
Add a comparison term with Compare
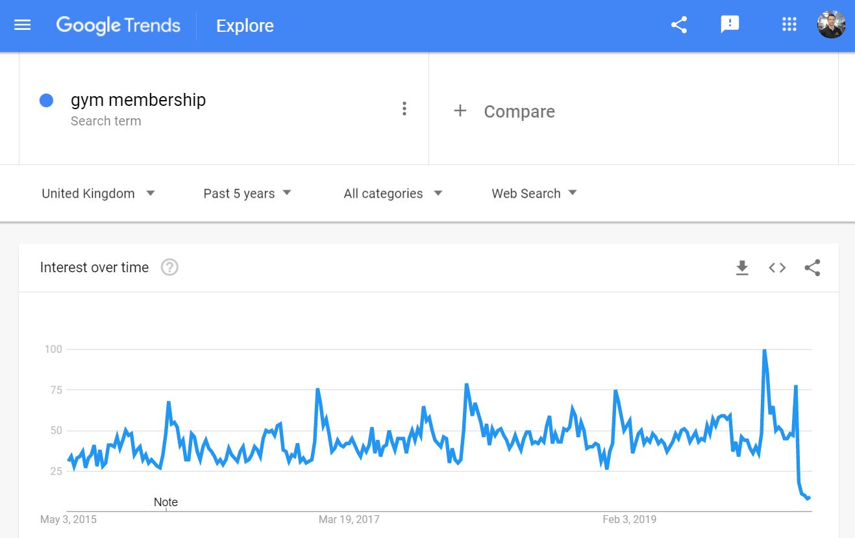[504, 112]
